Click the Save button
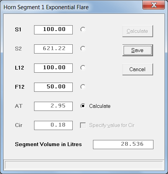Screen dimensions: 168x174 coord(138,50)
